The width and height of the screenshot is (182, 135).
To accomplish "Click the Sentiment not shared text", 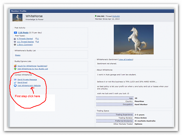I will coord(107,64).
